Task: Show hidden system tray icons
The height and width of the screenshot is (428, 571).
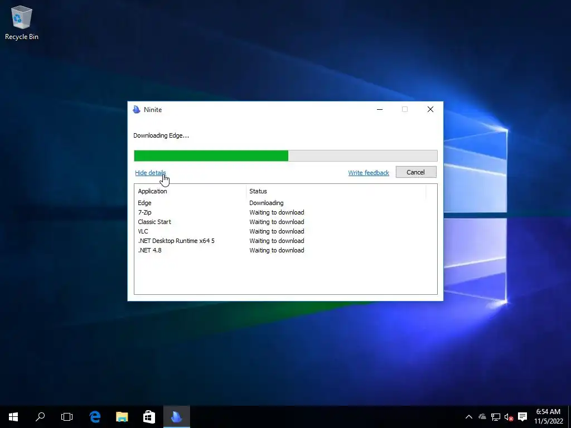Action: [x=468, y=417]
